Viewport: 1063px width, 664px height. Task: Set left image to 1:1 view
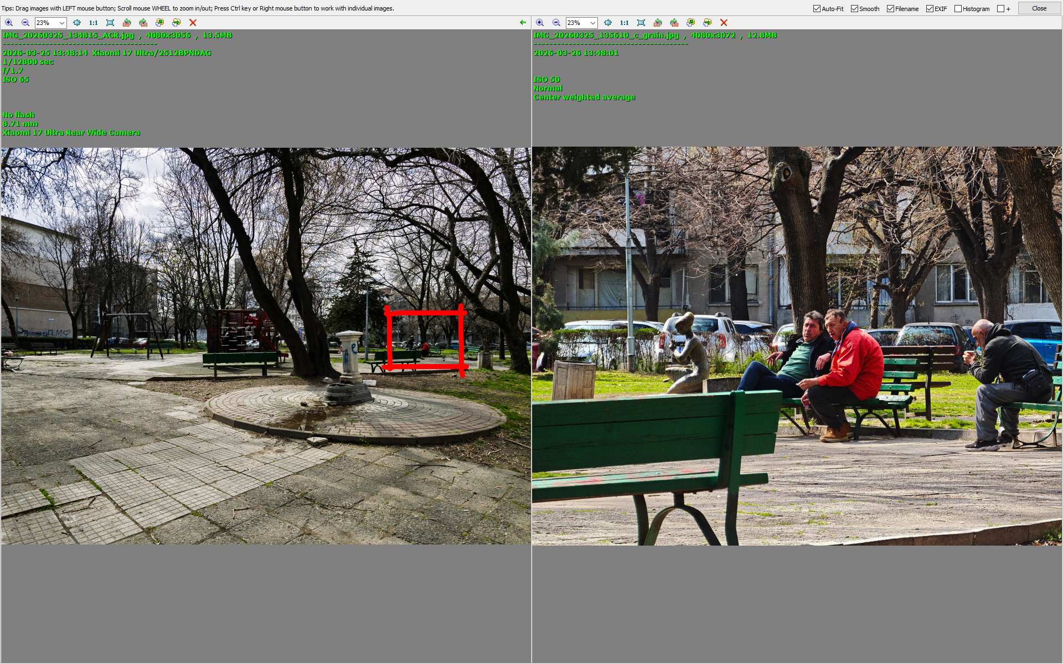(93, 23)
